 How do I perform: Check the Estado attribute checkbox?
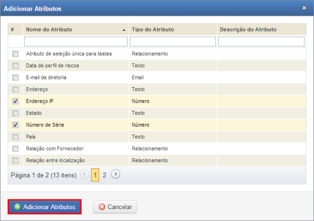[15, 113]
